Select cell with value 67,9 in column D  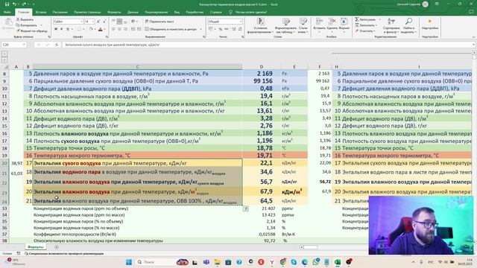coord(262,192)
